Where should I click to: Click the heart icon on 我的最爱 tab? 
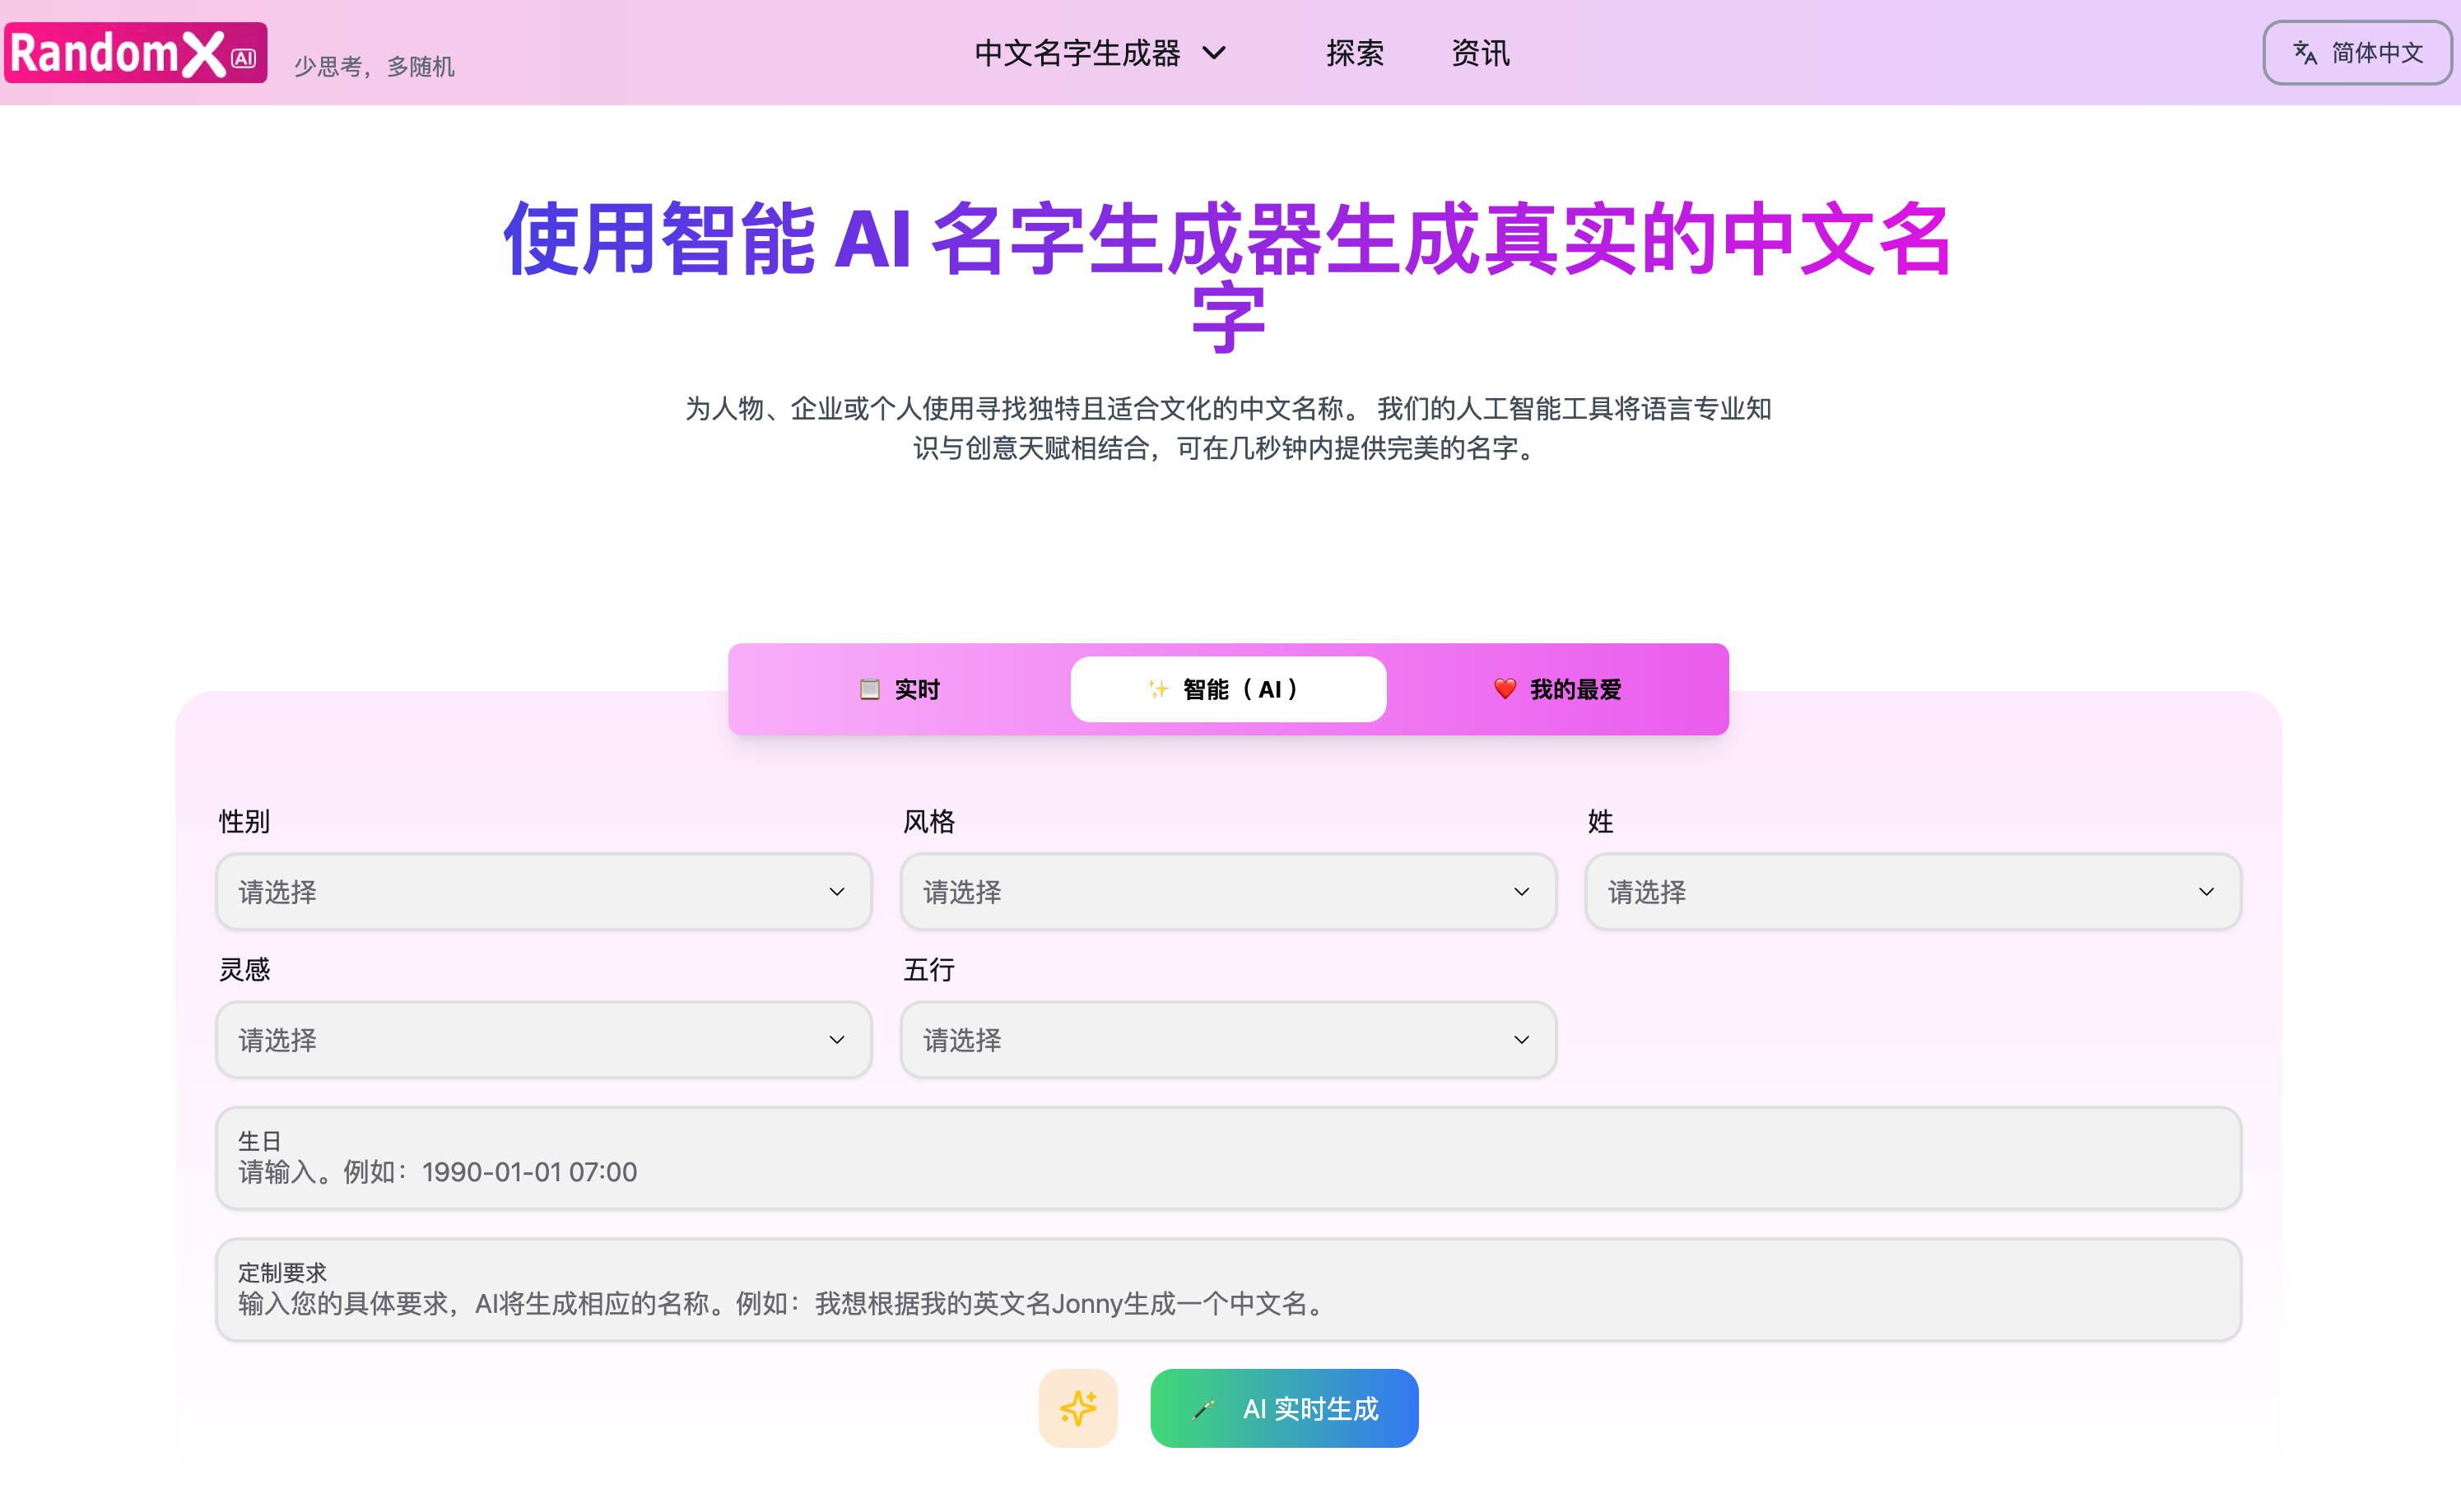coord(1505,689)
